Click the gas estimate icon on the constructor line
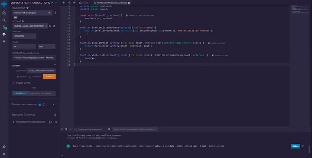 click(127, 16)
